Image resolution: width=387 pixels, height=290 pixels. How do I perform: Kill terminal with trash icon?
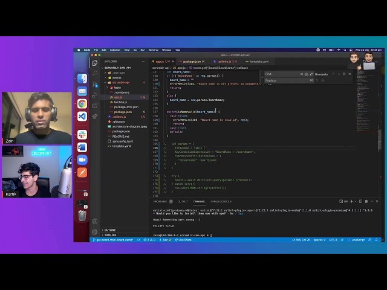[x=366, y=201]
